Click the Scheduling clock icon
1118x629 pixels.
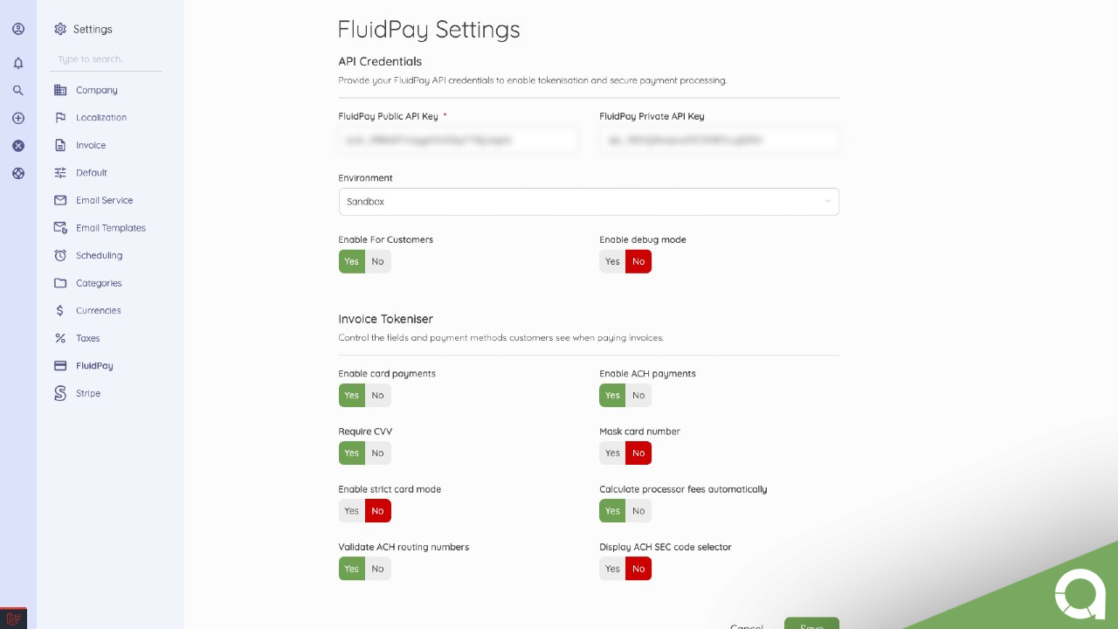[60, 255]
